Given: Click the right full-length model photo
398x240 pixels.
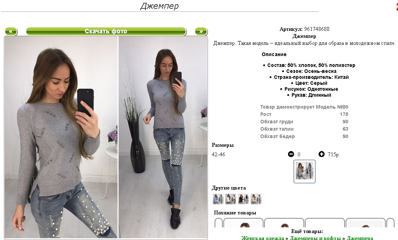Looking at the screenshot, I should (x=163, y=137).
